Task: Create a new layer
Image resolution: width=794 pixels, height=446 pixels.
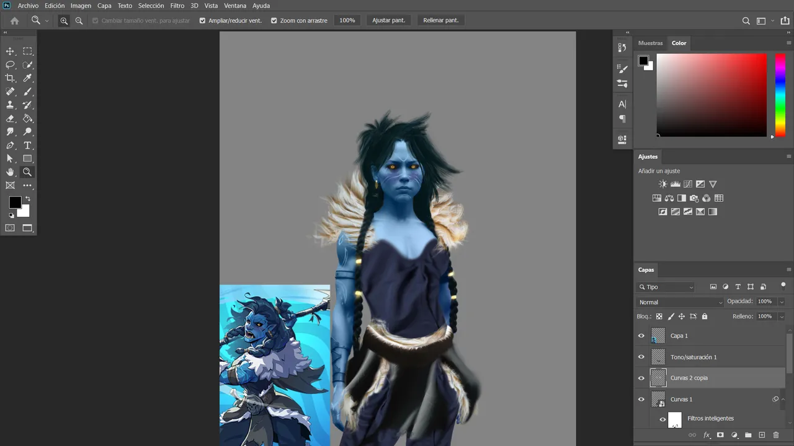Action: (762, 435)
